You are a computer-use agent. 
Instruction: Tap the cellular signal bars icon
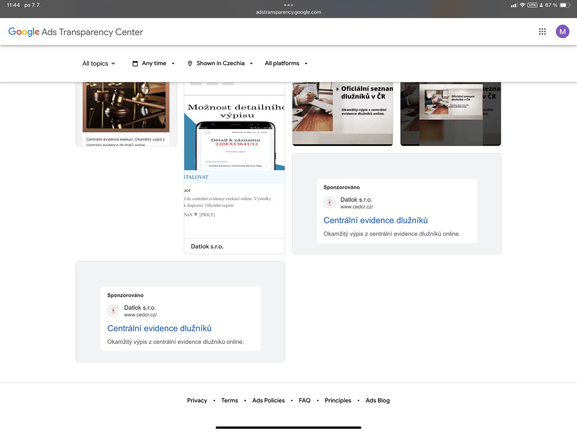click(514, 5)
